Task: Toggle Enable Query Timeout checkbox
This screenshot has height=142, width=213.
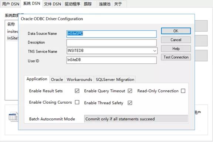Action: pyautogui.click(x=130, y=91)
